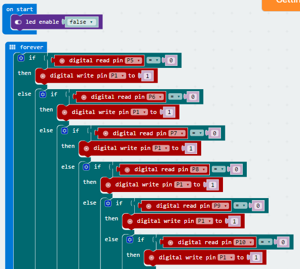Screen dimensions: 300x269
Task: Click the value 0 field beside P8
Action: pos(237,169)
